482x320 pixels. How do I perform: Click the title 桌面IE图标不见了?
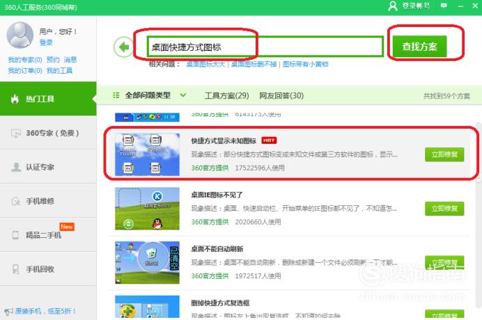coord(217,195)
